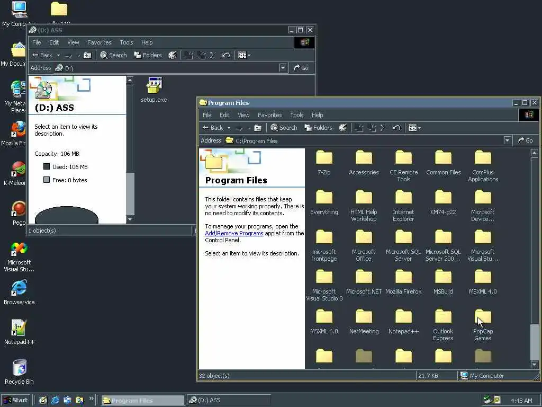Select the Mozilla Firefox folder
This screenshot has height=407, width=542.
403,282
